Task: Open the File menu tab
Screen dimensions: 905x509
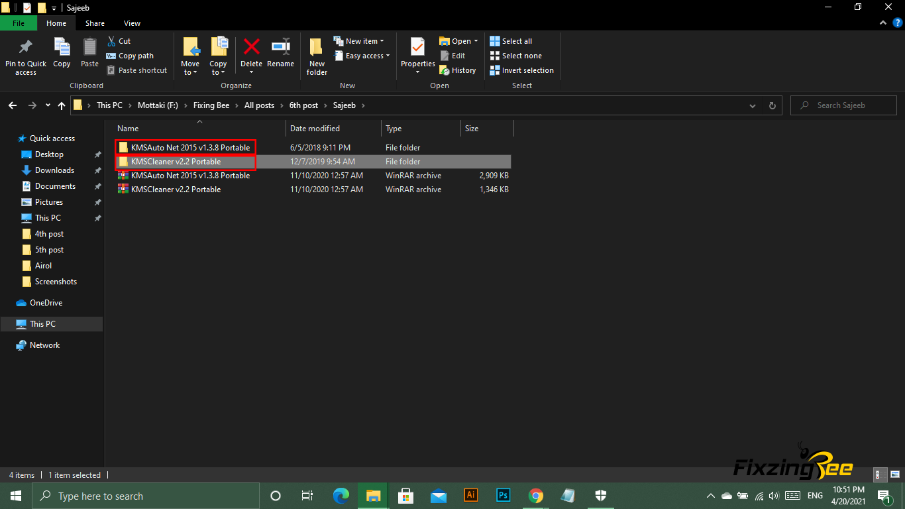Action: point(19,23)
